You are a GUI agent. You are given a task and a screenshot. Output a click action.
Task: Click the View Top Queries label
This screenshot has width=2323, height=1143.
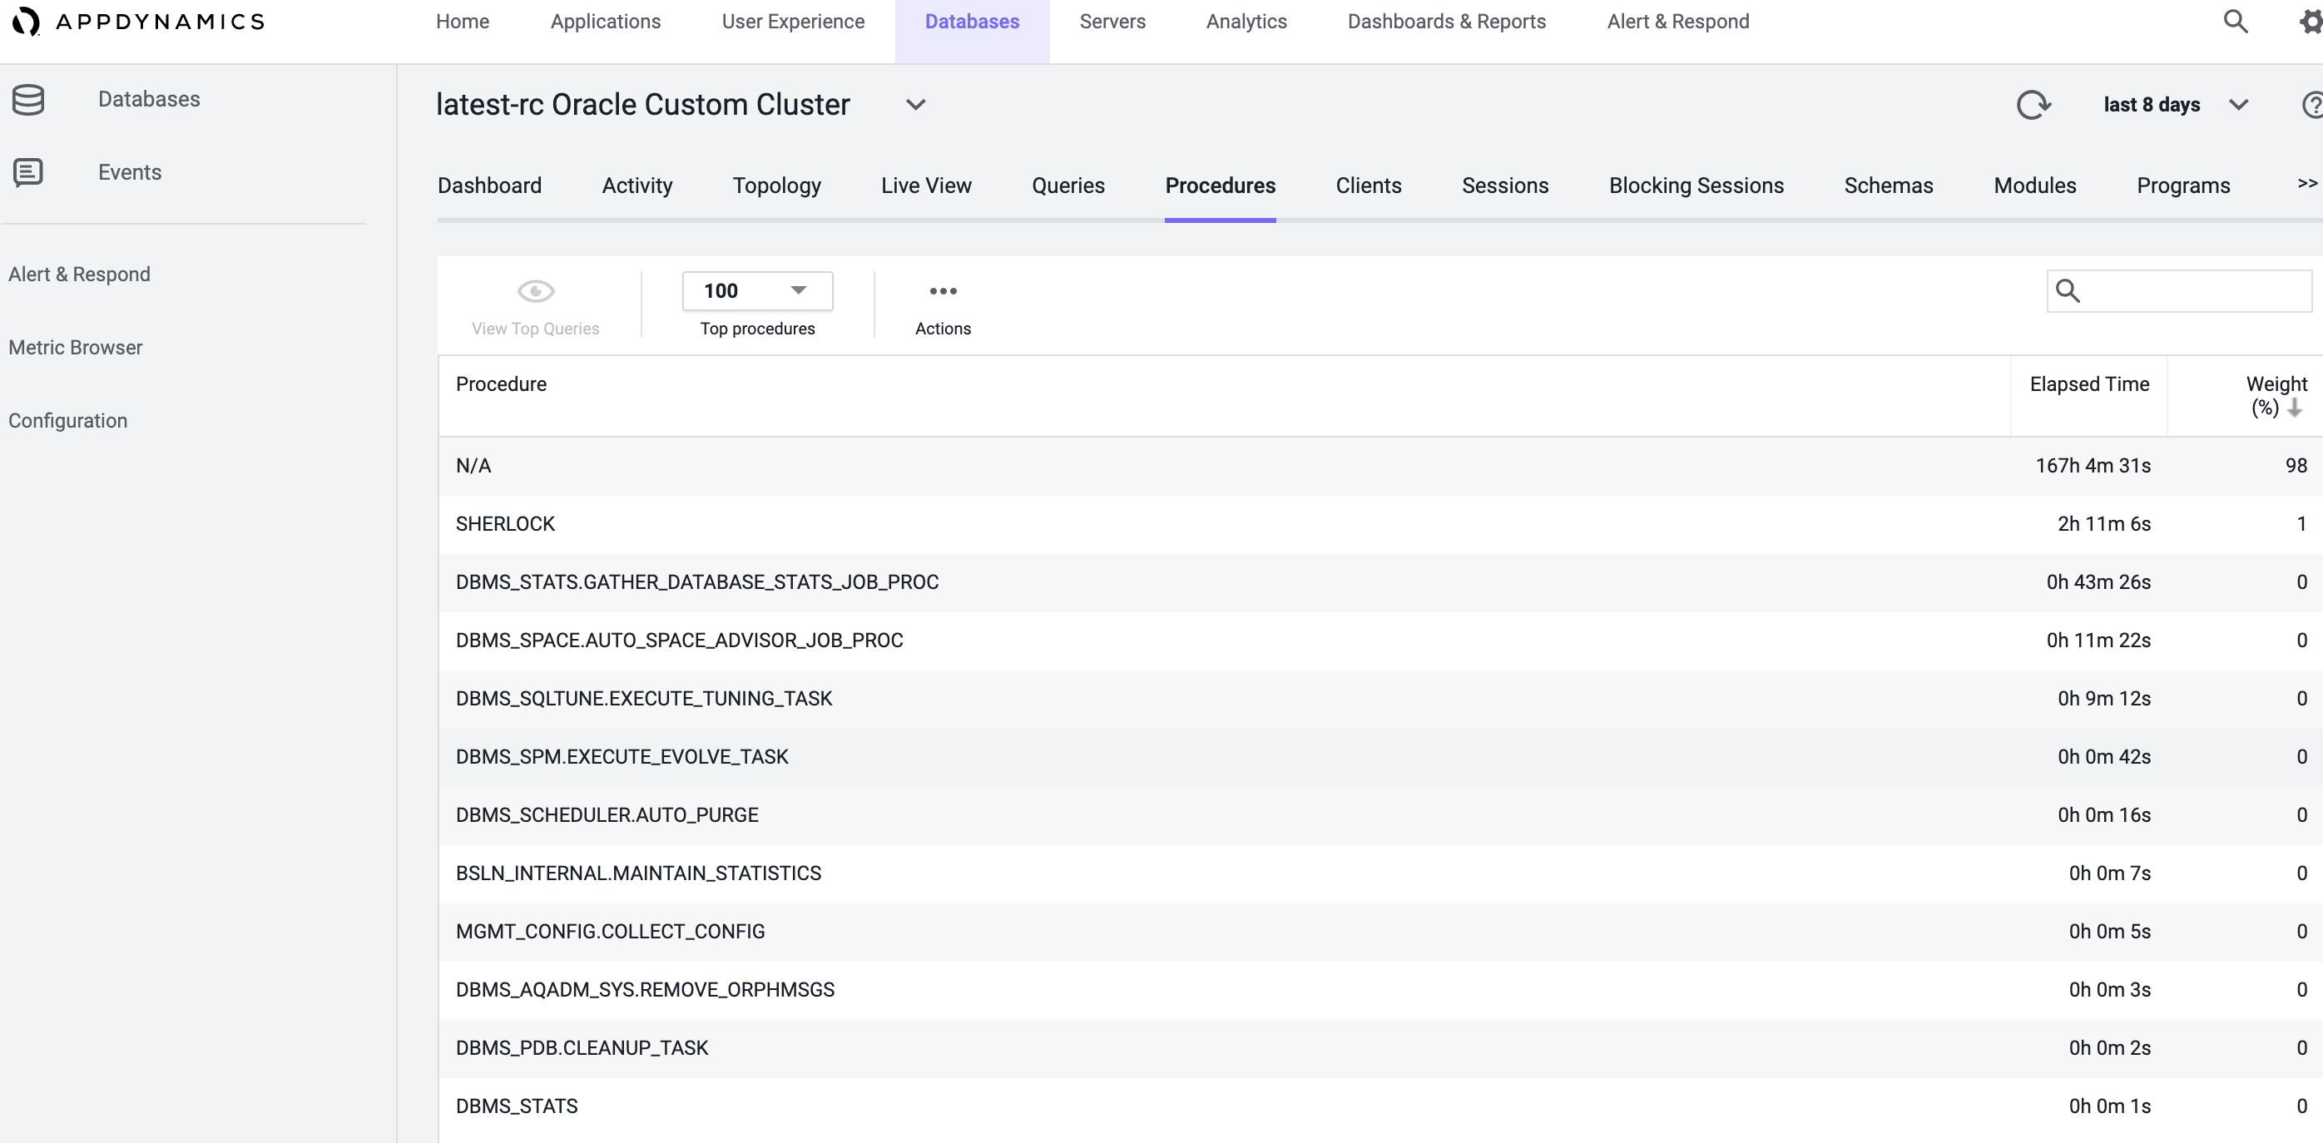[536, 328]
